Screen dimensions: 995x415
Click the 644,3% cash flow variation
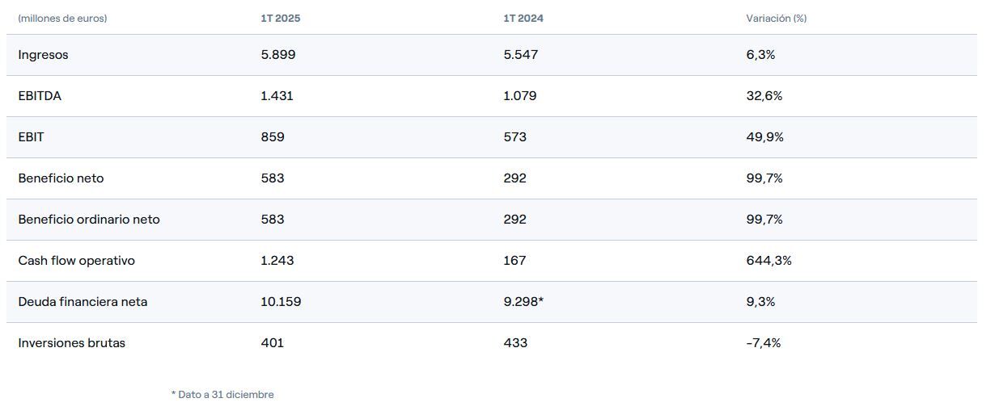point(768,261)
